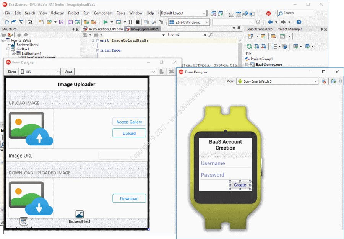The image size is (344, 239).
Task: Click the IDE Search box
Action: [x=296, y=13]
